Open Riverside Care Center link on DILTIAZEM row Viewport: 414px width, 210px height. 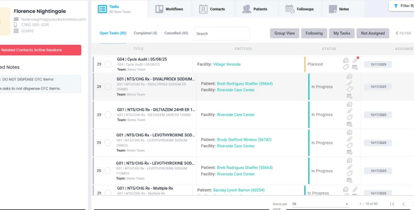pyautogui.click(x=236, y=115)
